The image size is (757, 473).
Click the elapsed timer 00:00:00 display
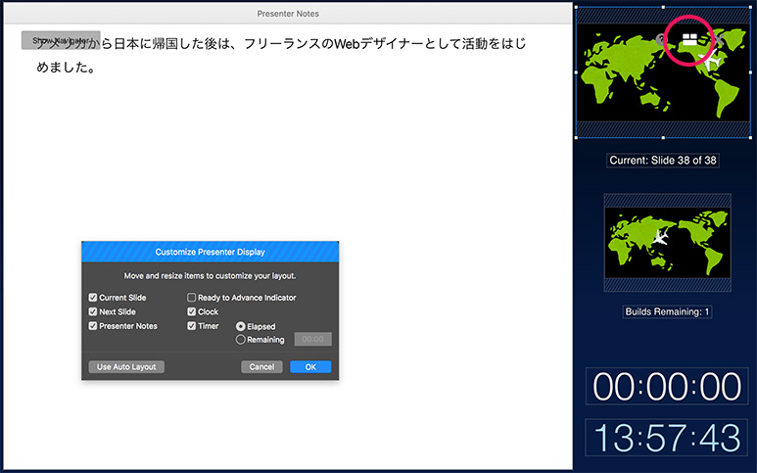pyautogui.click(x=667, y=386)
